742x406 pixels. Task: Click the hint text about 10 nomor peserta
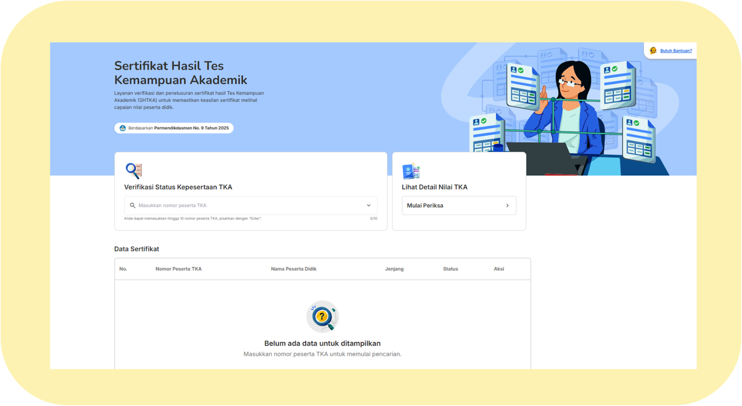(192, 219)
